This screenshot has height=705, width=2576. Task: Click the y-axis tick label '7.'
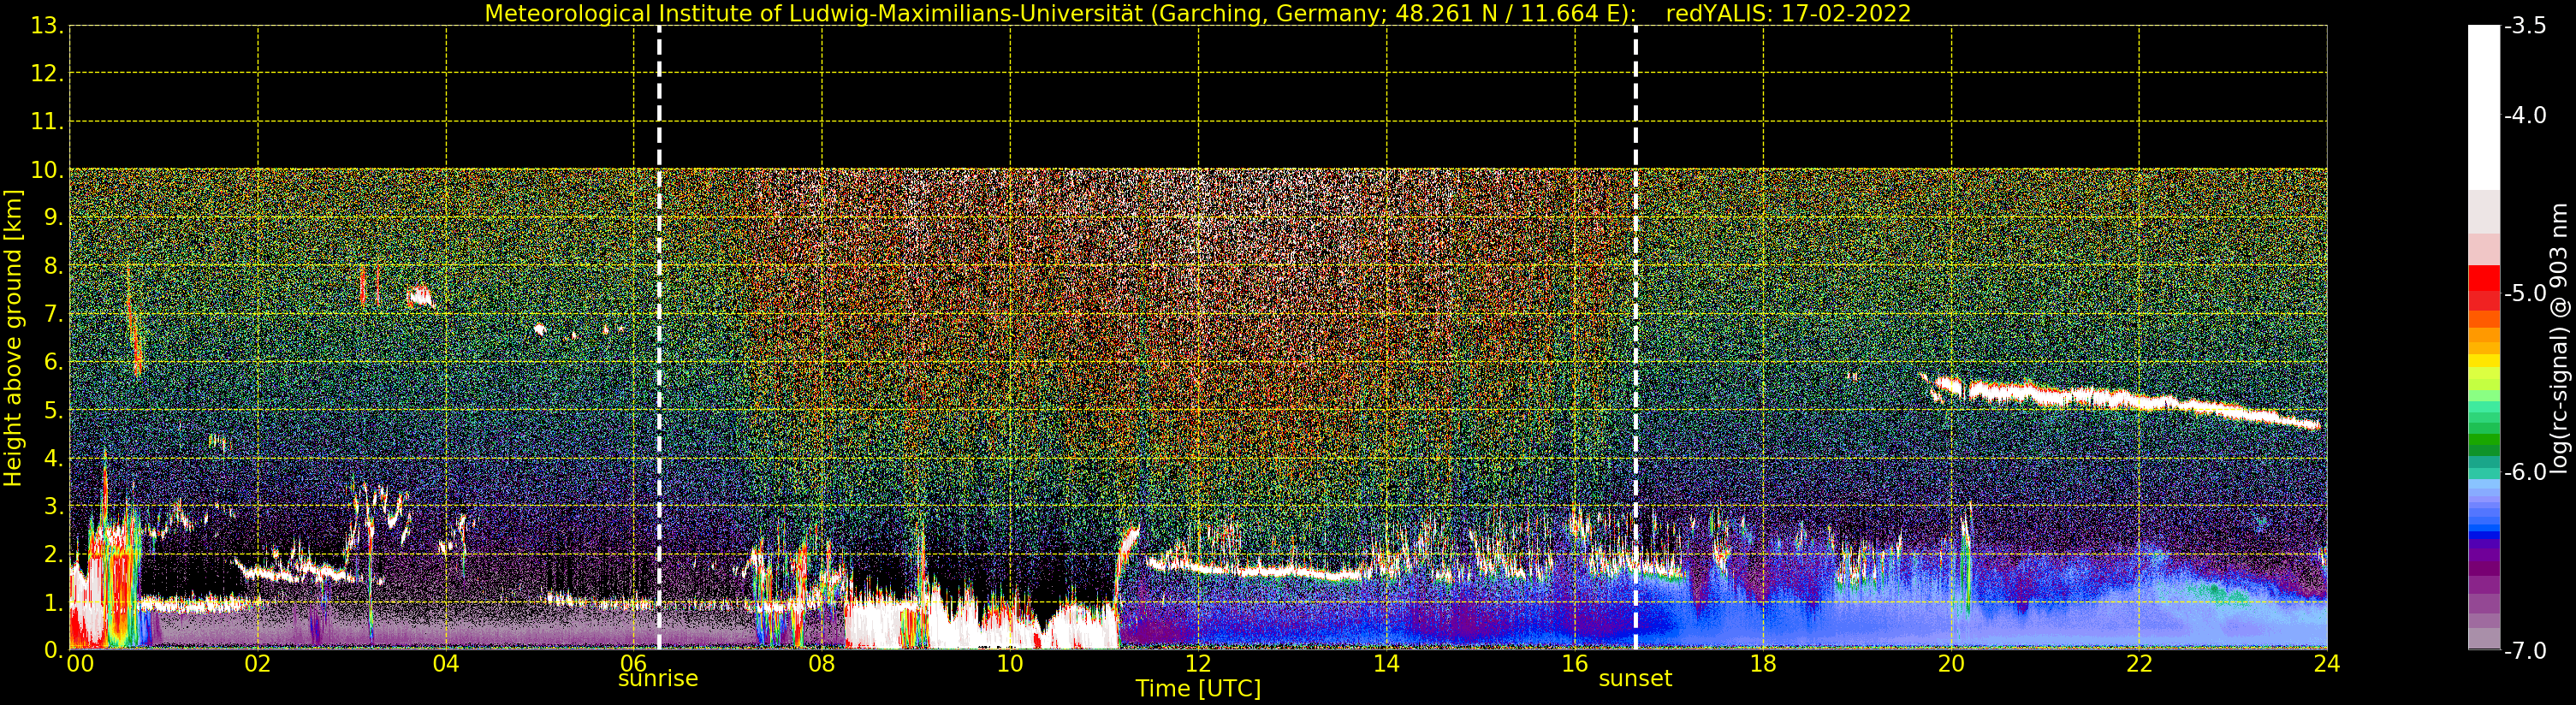click(54, 314)
